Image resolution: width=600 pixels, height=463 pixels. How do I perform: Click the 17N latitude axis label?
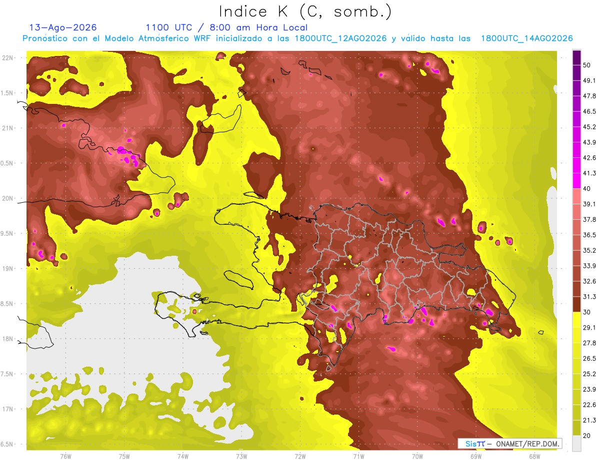[x=8, y=409]
